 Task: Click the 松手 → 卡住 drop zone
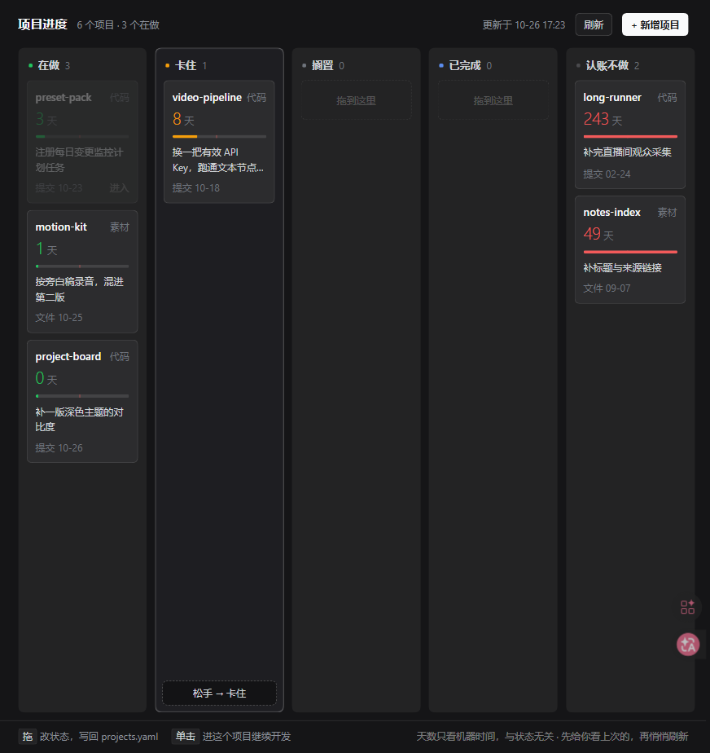click(x=219, y=693)
